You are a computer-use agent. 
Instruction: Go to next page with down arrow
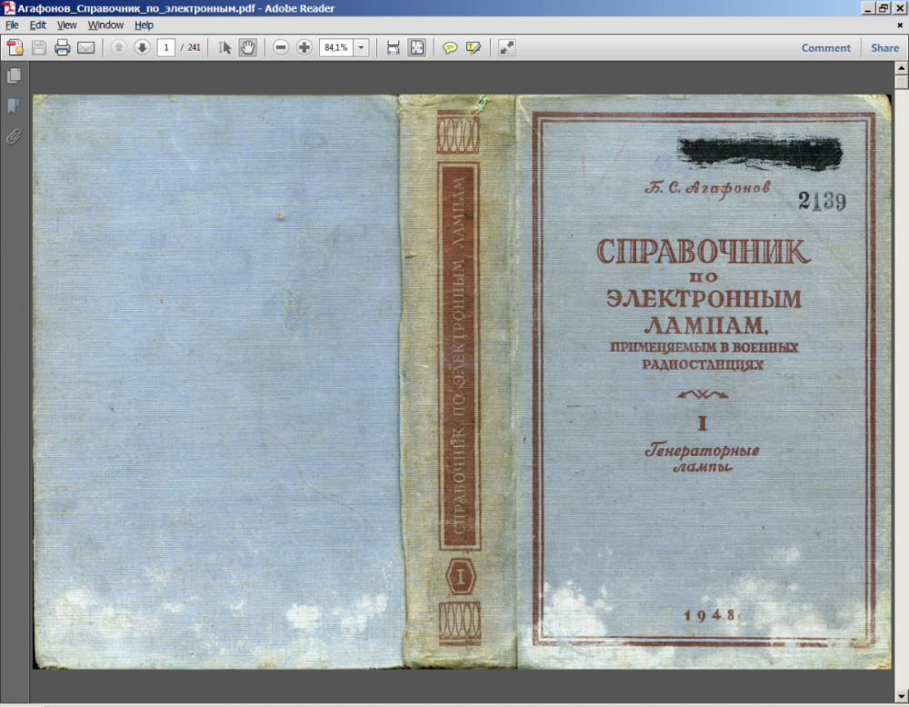[x=142, y=48]
